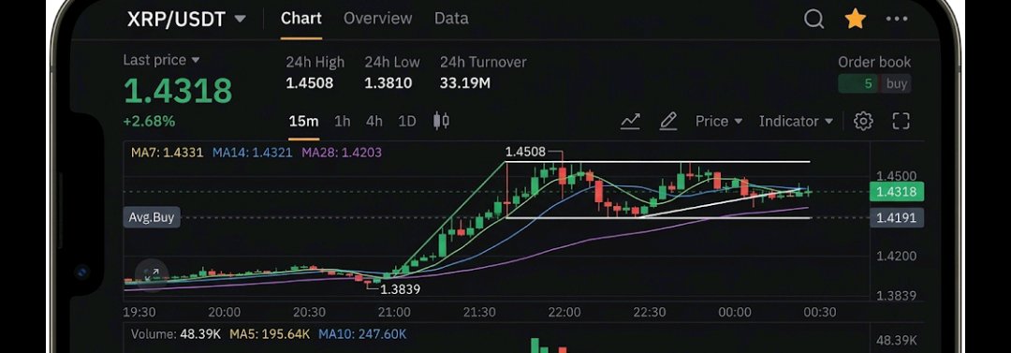Activate the pencil drawing tool

pos(668,121)
